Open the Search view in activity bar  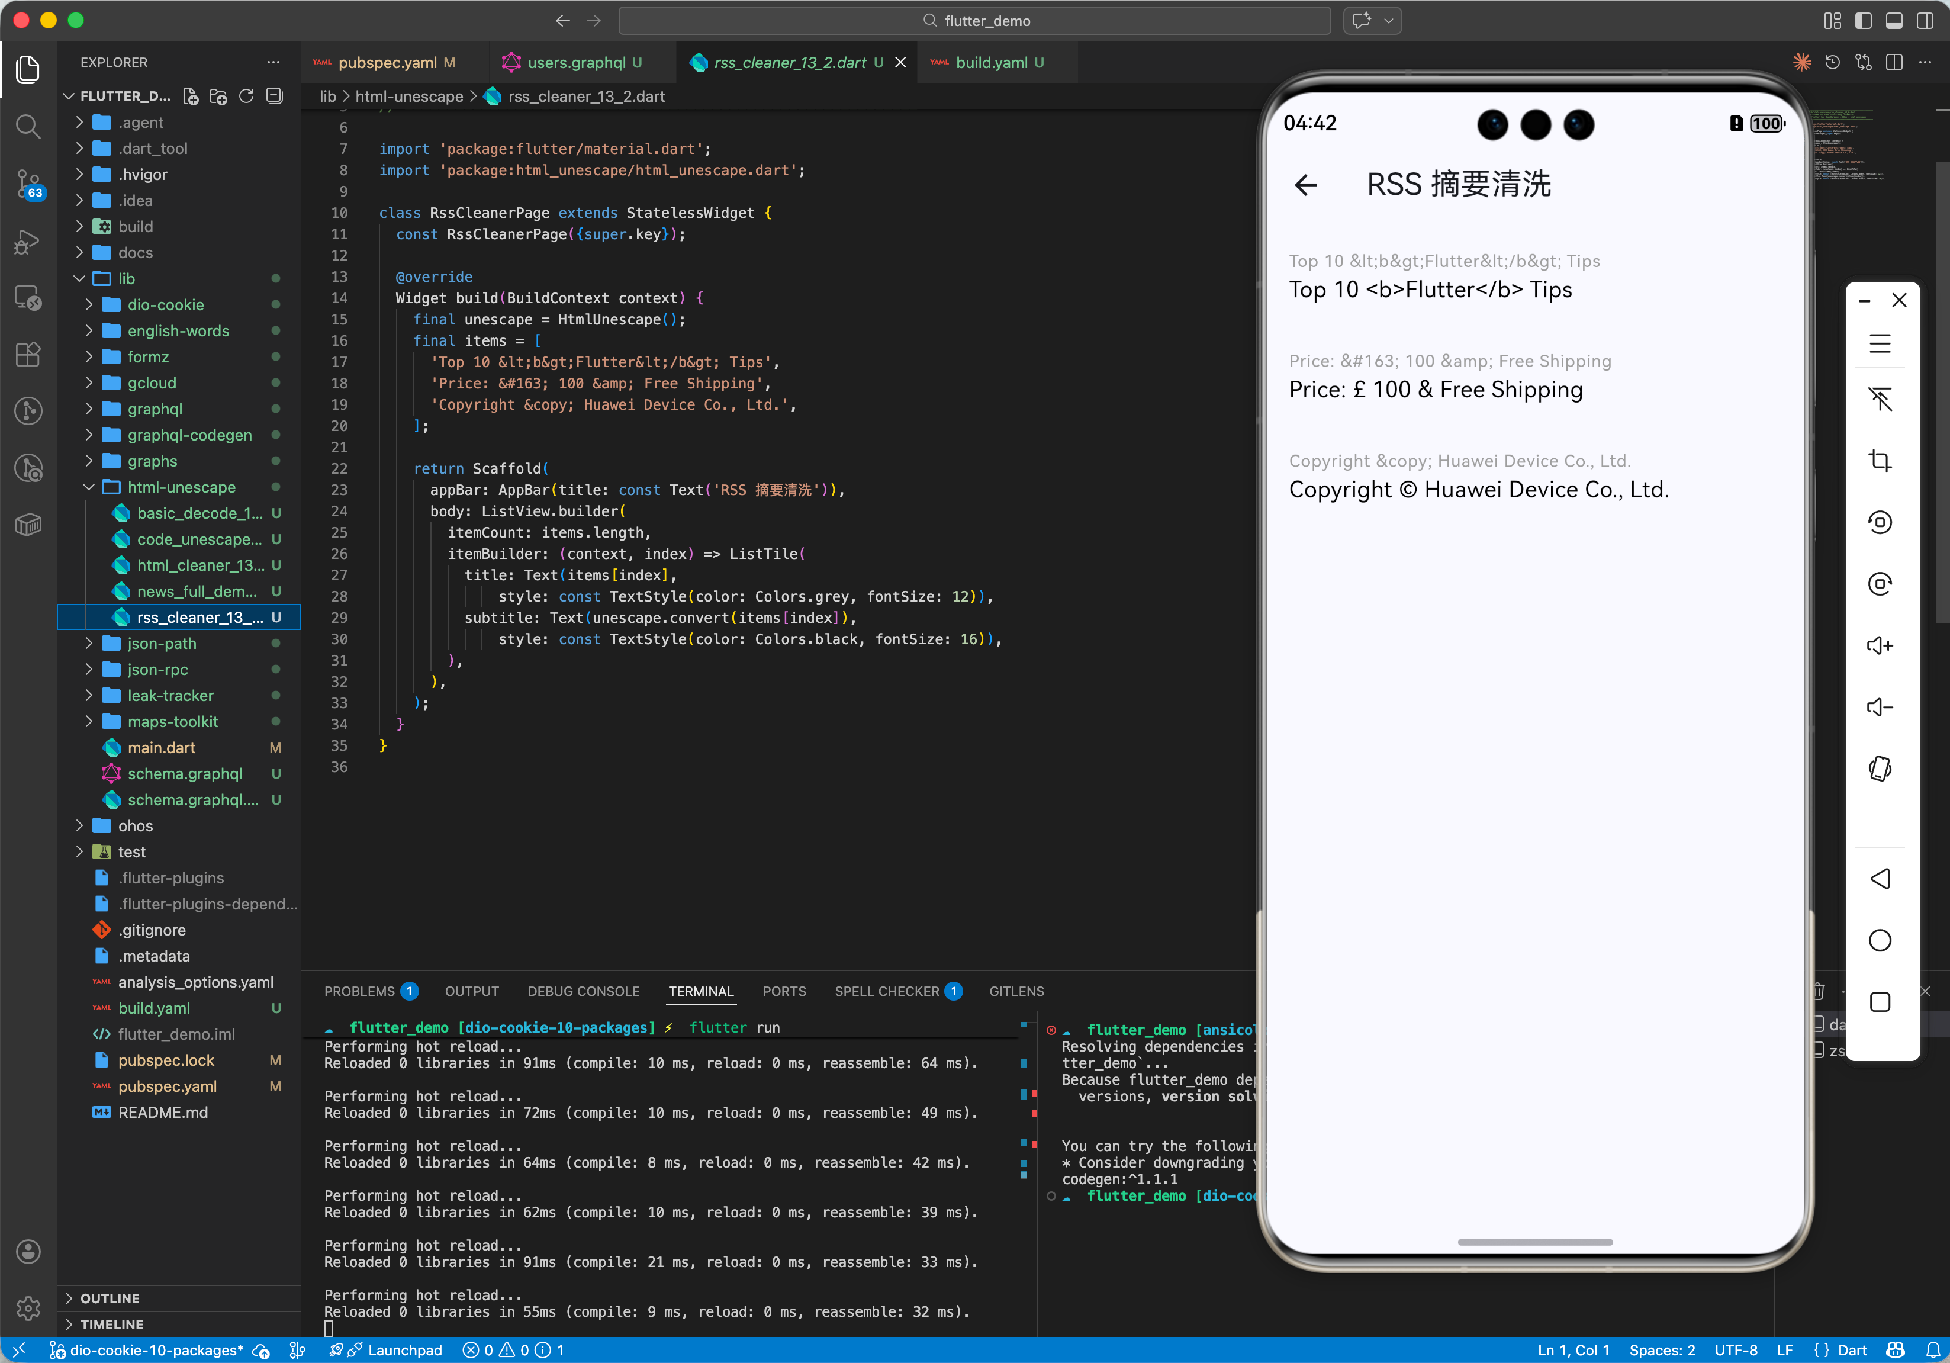coord(28,127)
